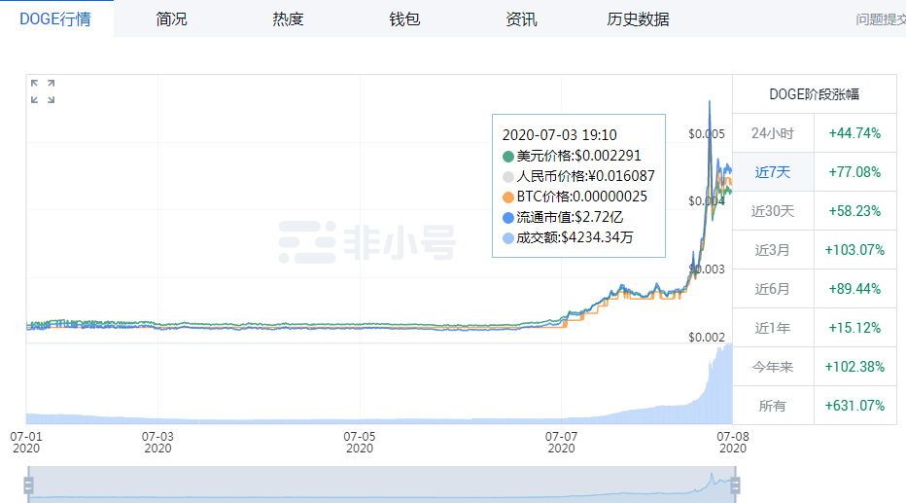Show the 近3月 chart range
Image resolution: width=906 pixels, height=503 pixels.
pyautogui.click(x=773, y=250)
